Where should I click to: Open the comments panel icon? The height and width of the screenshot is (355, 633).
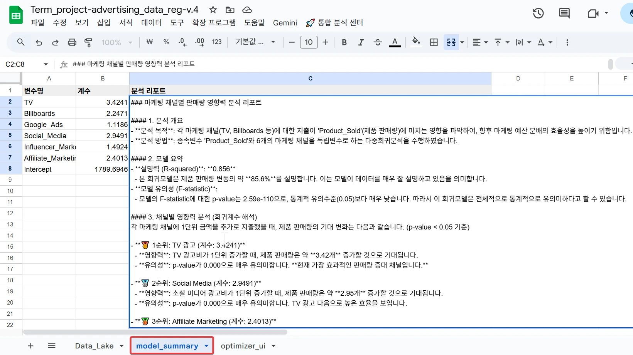[564, 13]
